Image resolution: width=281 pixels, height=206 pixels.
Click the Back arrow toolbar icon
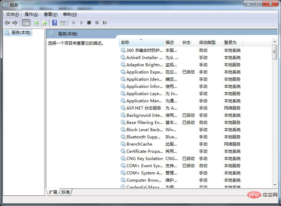pos(7,23)
